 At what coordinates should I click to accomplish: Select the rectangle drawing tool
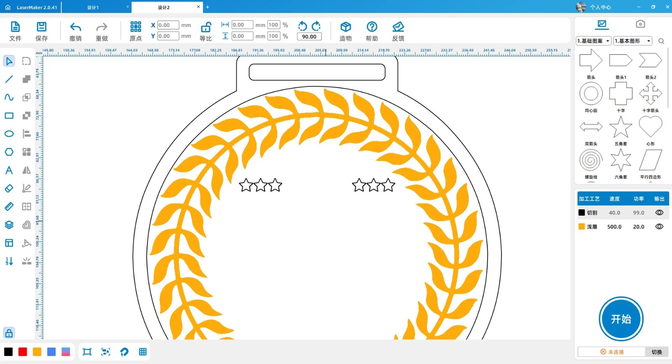click(x=9, y=116)
